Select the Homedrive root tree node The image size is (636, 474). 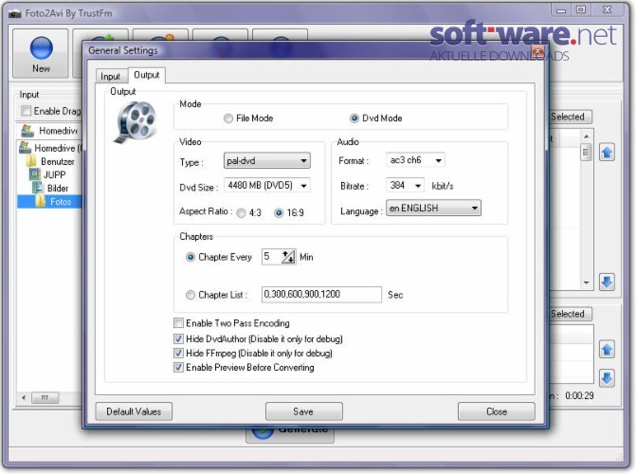51,148
